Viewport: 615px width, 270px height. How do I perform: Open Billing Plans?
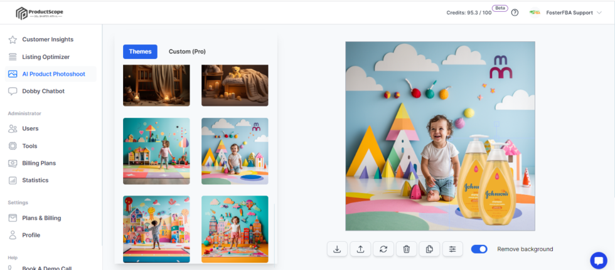pos(39,163)
